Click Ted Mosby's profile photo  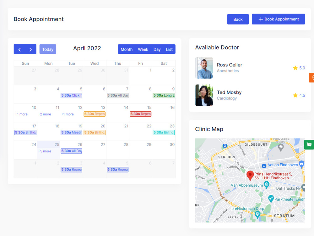[203, 95]
